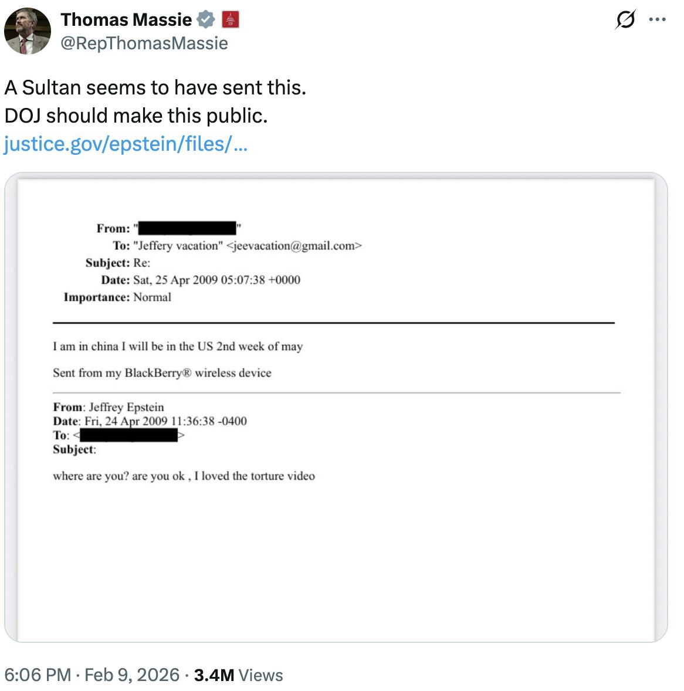Click the 'From: Jeffrey Epstein' header line
This screenshot has width=684, height=691.
(x=109, y=407)
